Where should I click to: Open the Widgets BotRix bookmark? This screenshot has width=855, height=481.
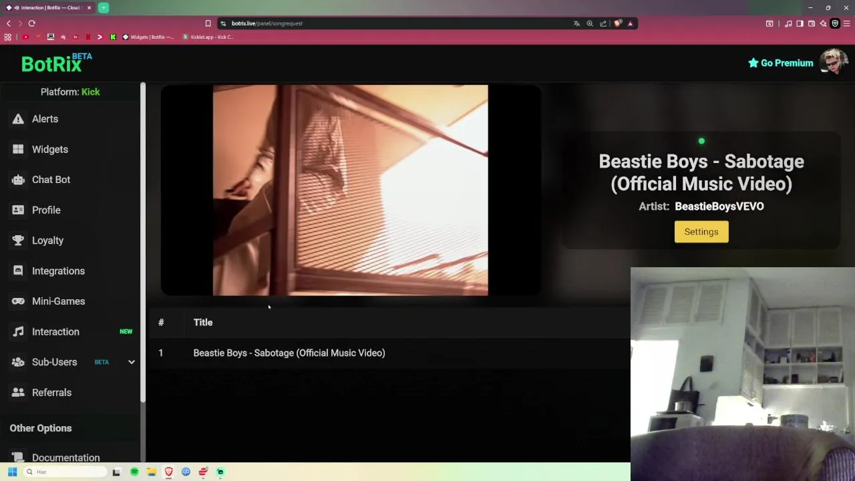point(148,37)
